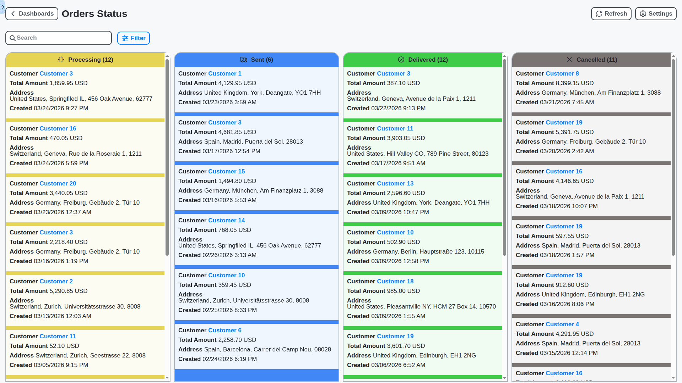Open Customer 13 link in Delivered column
This screenshot has width=682, height=383.
395,183
